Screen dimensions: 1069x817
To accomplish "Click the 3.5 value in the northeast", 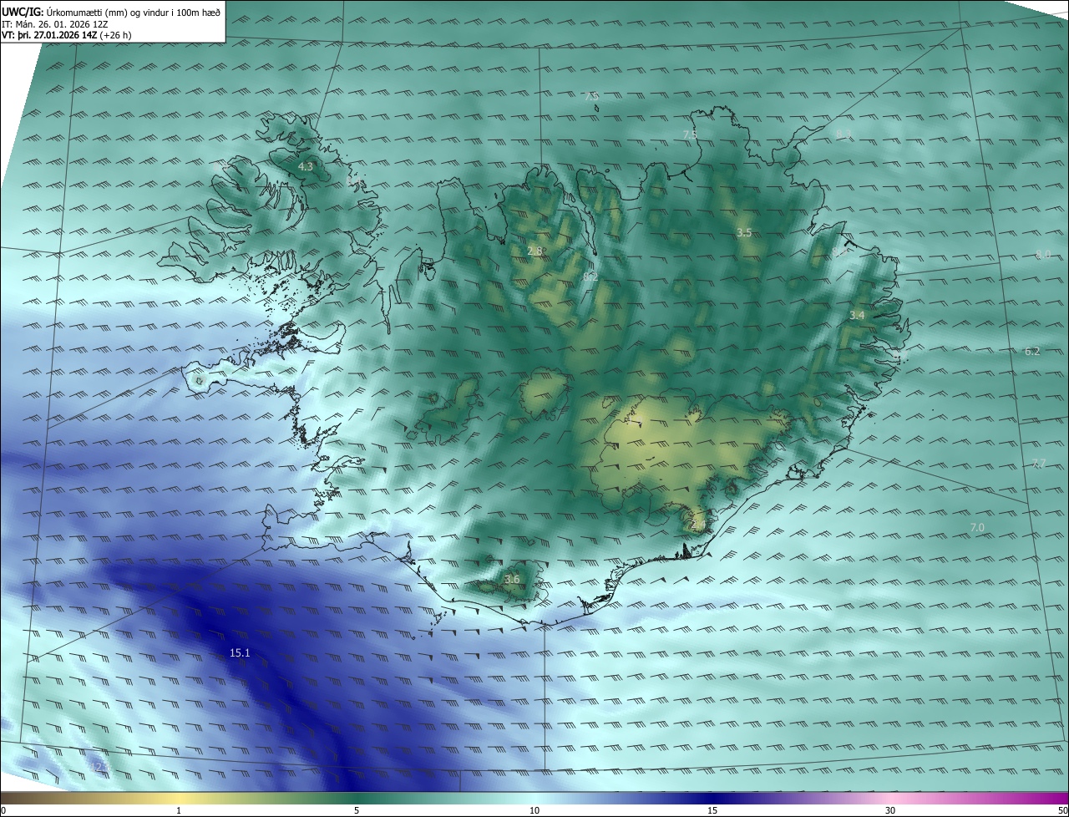I will pyautogui.click(x=744, y=232).
